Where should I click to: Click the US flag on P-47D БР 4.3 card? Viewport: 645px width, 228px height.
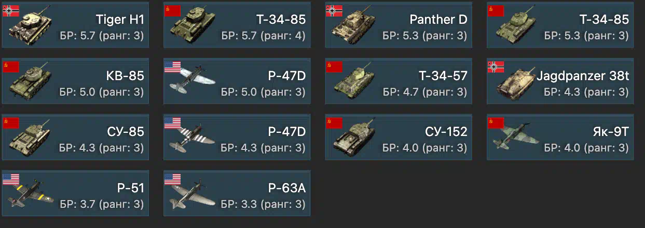(172, 123)
